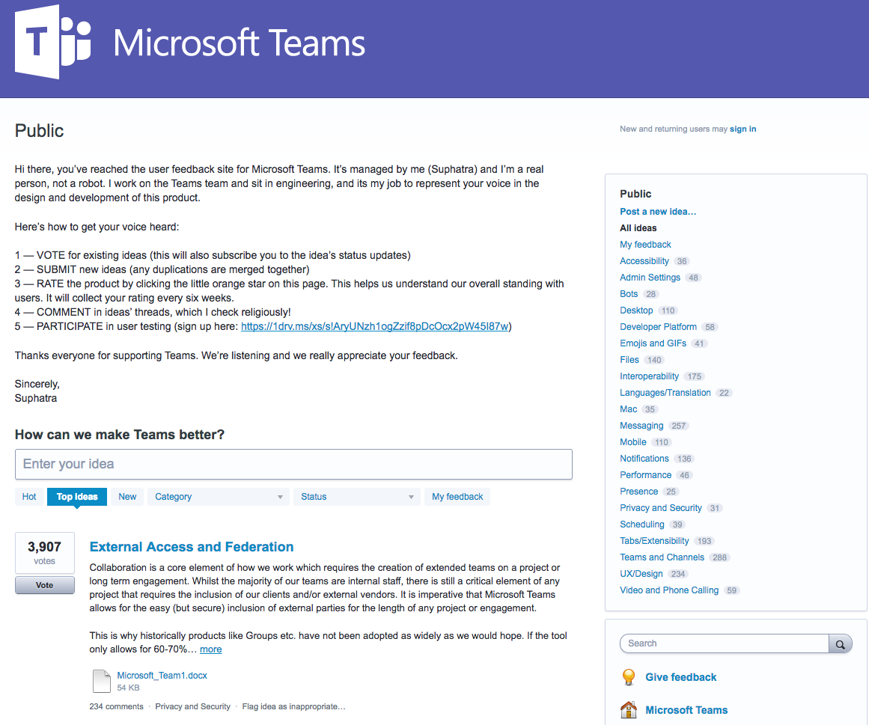The height and width of the screenshot is (725, 869).
Task: Flag idea as inappropriate
Action: point(293,707)
